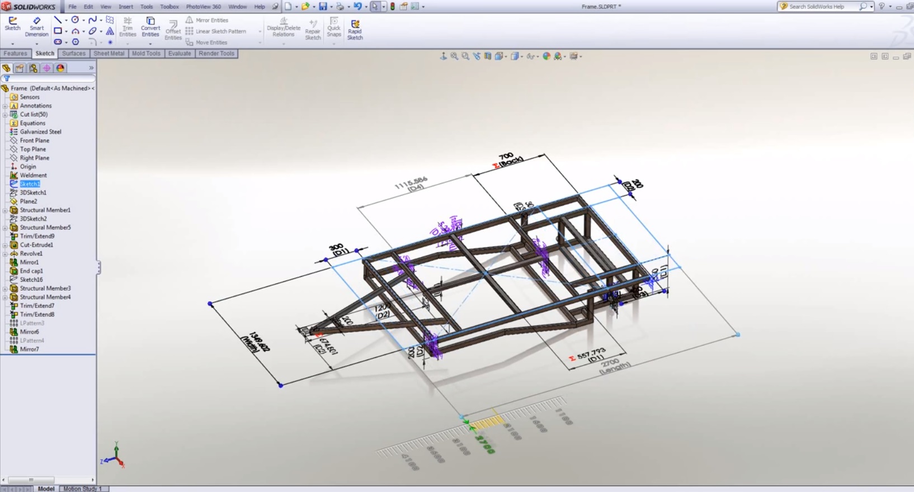Expand the Annotations tree node
Viewport: 914px width, 492px height.
pos(5,106)
